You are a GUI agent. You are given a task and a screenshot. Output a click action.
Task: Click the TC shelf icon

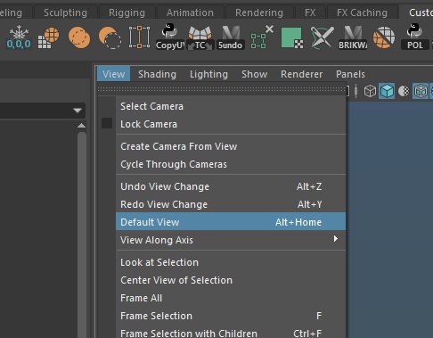tap(200, 37)
